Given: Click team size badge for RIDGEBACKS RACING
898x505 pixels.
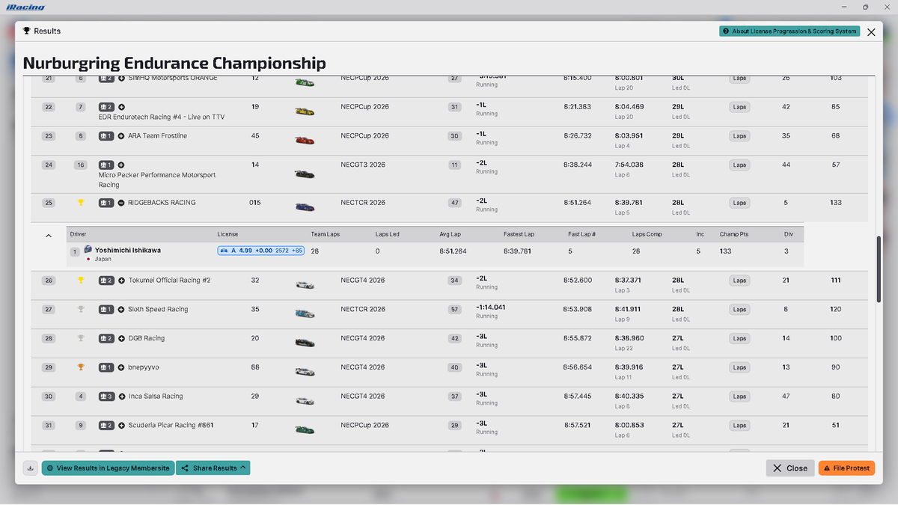Looking at the screenshot, I should 106,203.
